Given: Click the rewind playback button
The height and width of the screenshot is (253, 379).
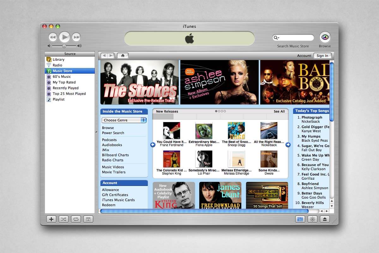Looking at the screenshot, I should (x=53, y=37).
